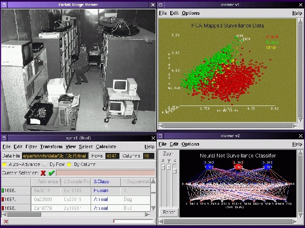Click the red marker on row 1698
Viewport: 305px width, 228px height.
pyautogui.click(x=3, y=208)
